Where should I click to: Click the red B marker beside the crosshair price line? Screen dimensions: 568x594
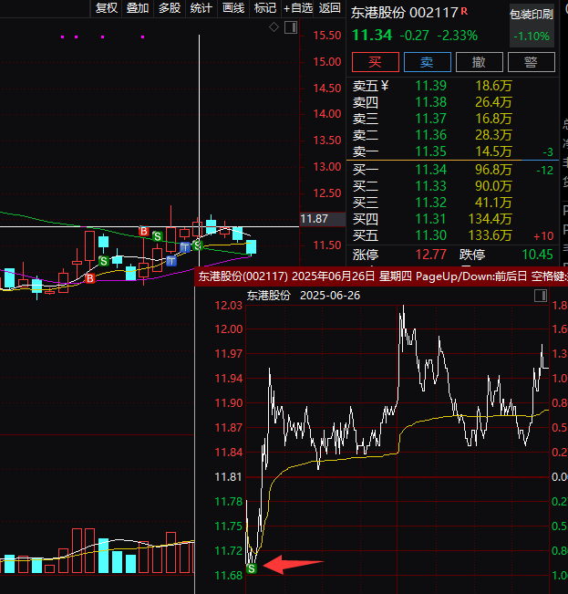[x=143, y=231]
